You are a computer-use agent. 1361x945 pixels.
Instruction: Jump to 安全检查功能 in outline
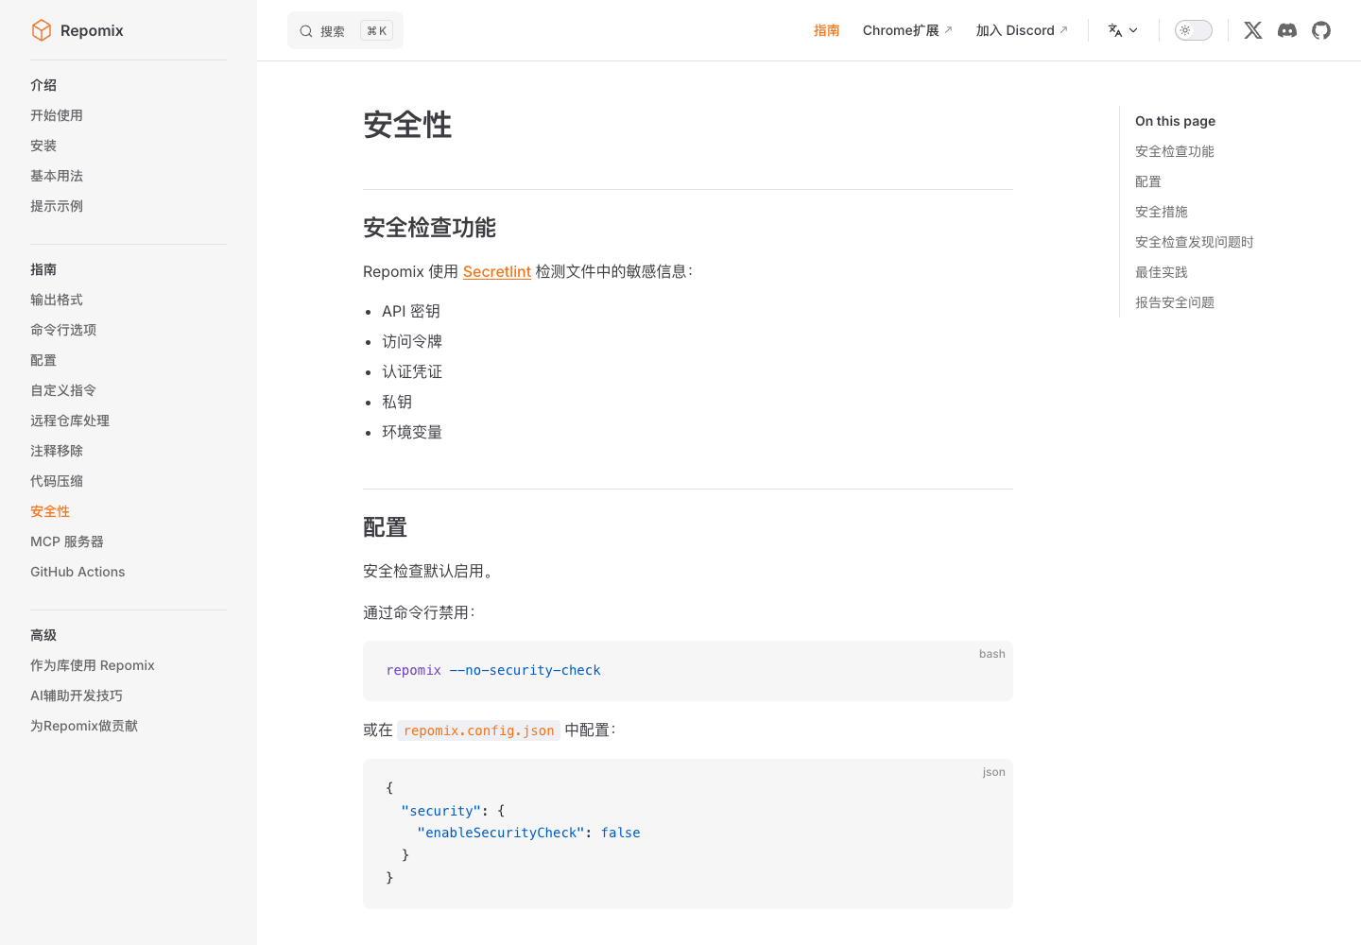pos(1175,151)
